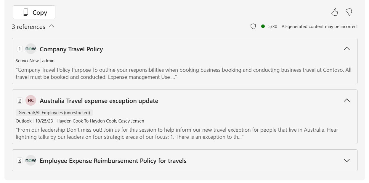Select reference number badge 3
369x183 pixels.
pyautogui.click(x=20, y=161)
